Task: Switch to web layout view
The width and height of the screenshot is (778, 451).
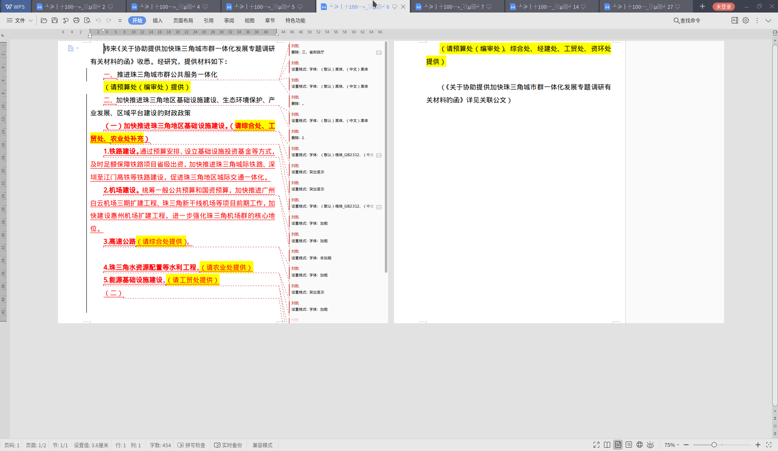Action: [x=640, y=445]
